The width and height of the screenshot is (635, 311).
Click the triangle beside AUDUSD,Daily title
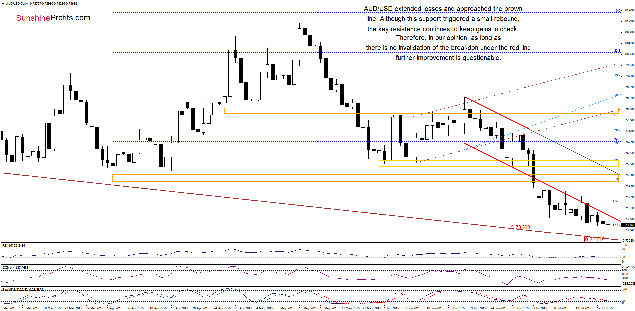click(3, 4)
